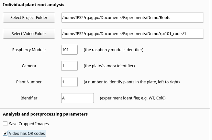Click the raspberry module identifier hint text
212x140 pixels.
click(x=113, y=50)
